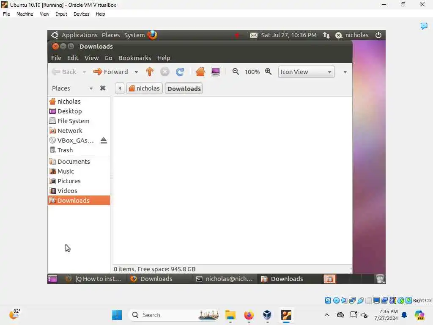The image size is (433, 325).
Task: Click the Ubuntu logo in top panel
Action: [x=55, y=35]
